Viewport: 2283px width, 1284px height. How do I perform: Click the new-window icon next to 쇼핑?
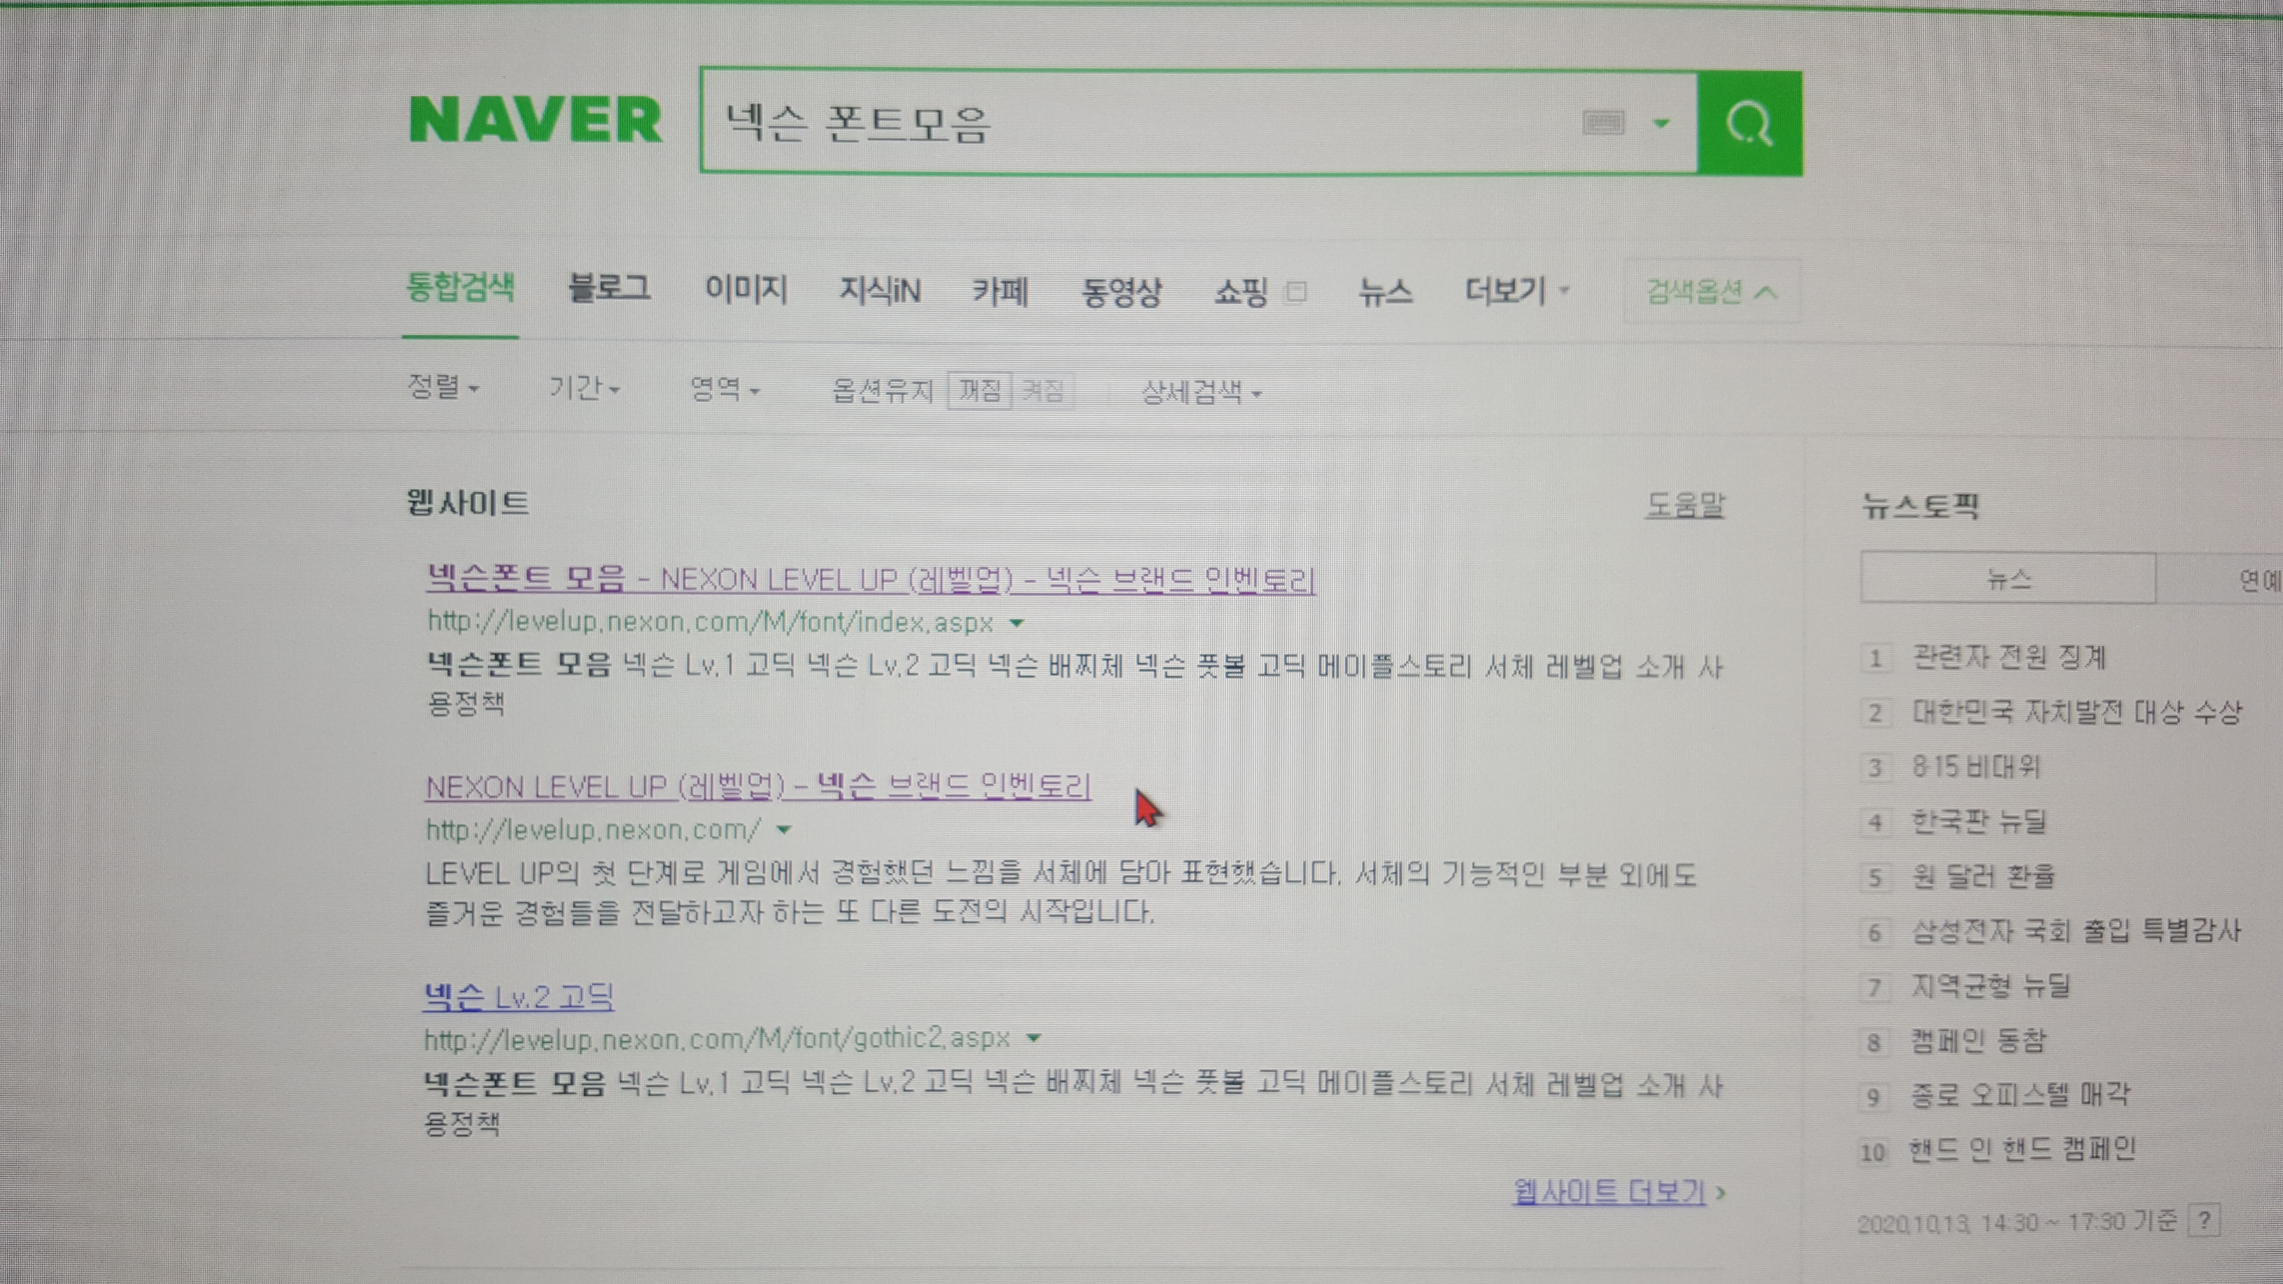(x=1295, y=292)
